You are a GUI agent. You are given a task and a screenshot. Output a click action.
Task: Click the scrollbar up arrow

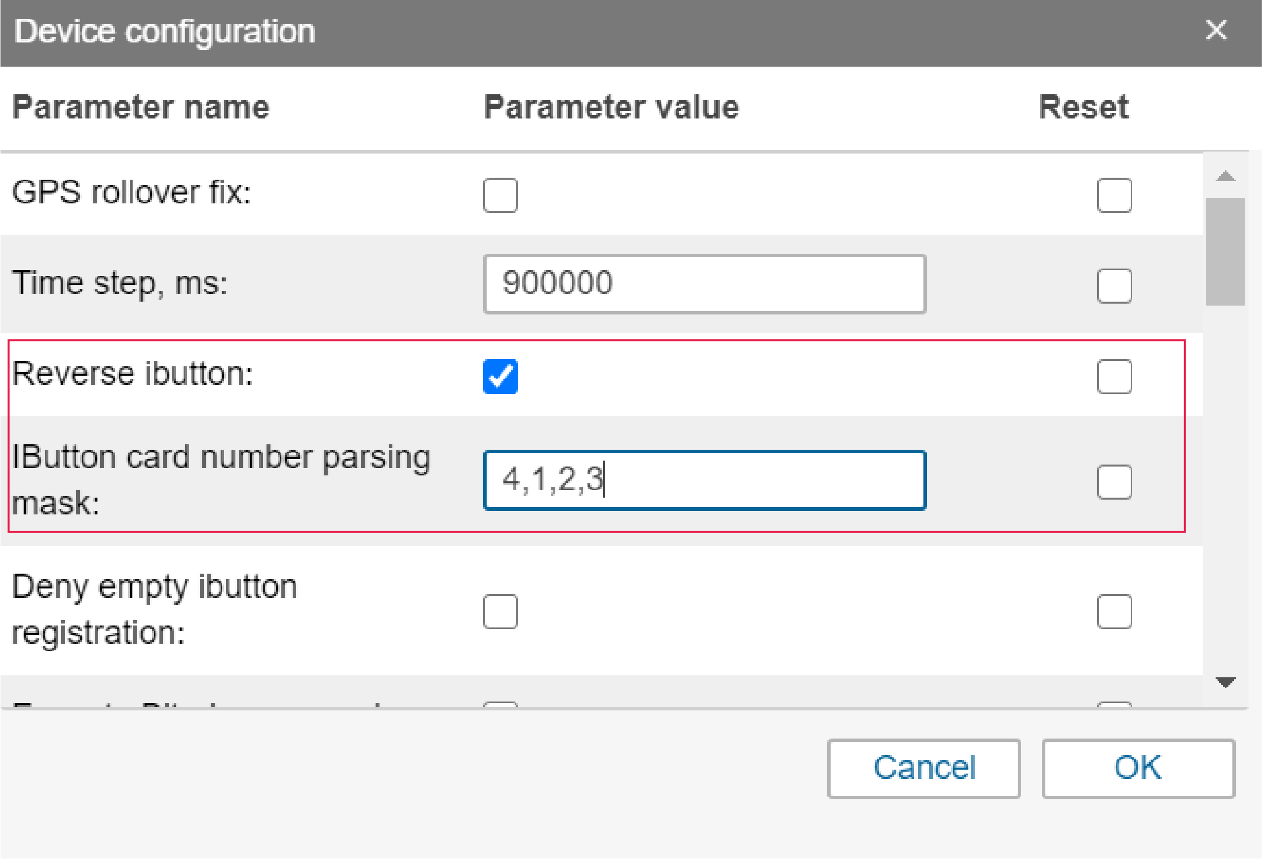pos(1225,176)
